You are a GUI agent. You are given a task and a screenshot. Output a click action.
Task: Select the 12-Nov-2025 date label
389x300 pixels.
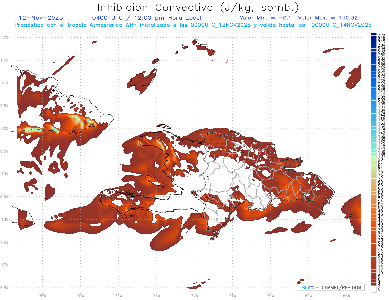point(41,18)
